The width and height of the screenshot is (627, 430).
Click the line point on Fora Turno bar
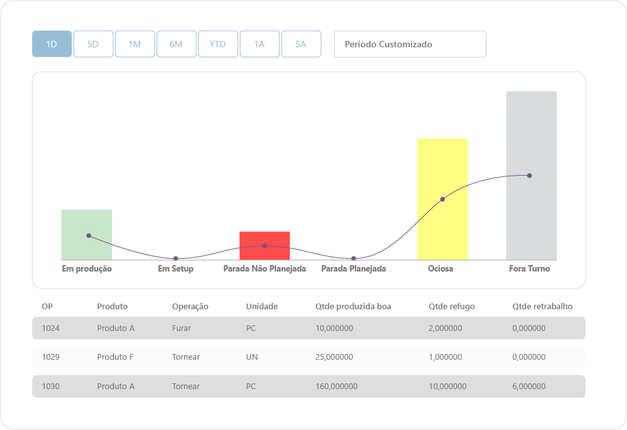529,176
